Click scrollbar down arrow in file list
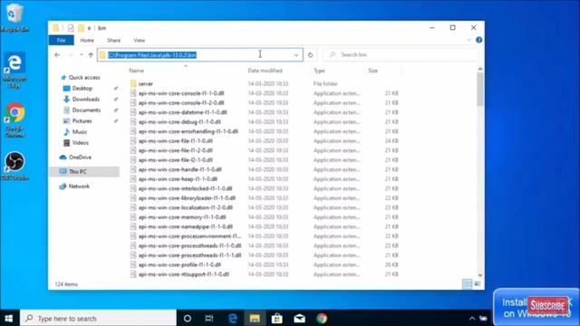Viewport: 580px width, 326px height. click(480, 275)
